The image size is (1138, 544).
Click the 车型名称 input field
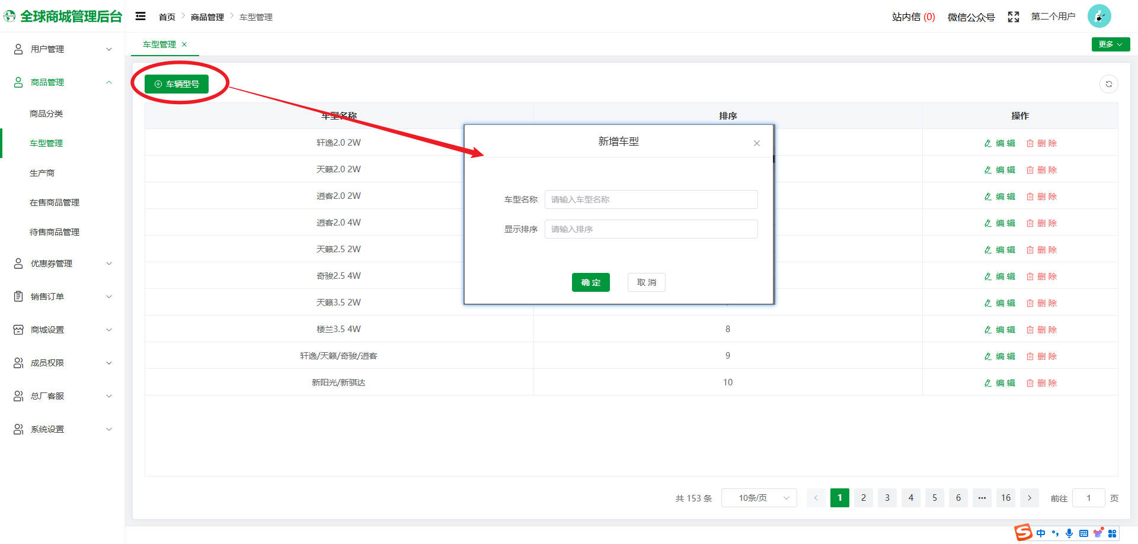(x=651, y=199)
